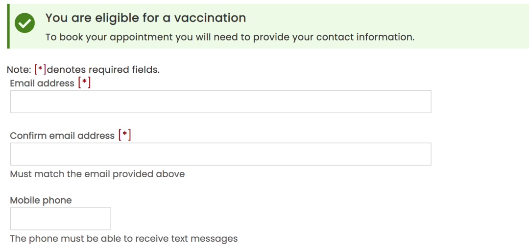Click the dark green left border of the banner

point(8,26)
